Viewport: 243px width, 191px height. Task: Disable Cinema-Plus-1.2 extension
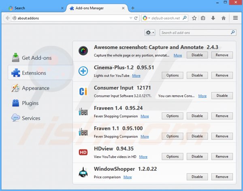coord(197,75)
